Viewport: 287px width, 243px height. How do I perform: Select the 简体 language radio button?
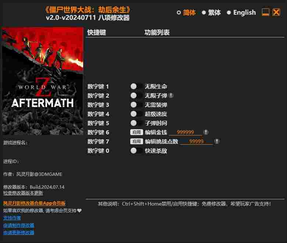(179, 12)
